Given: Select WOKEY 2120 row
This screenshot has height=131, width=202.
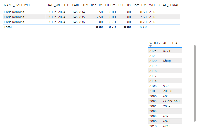Looking at the screenshot, I should (165, 61).
